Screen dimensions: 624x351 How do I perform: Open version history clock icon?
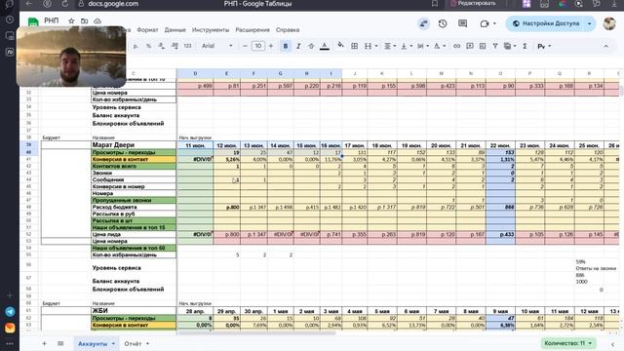pos(443,23)
